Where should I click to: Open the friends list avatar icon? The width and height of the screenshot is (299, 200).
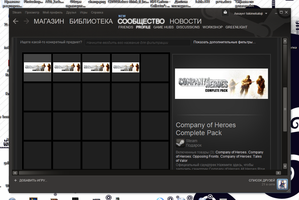point(282,184)
